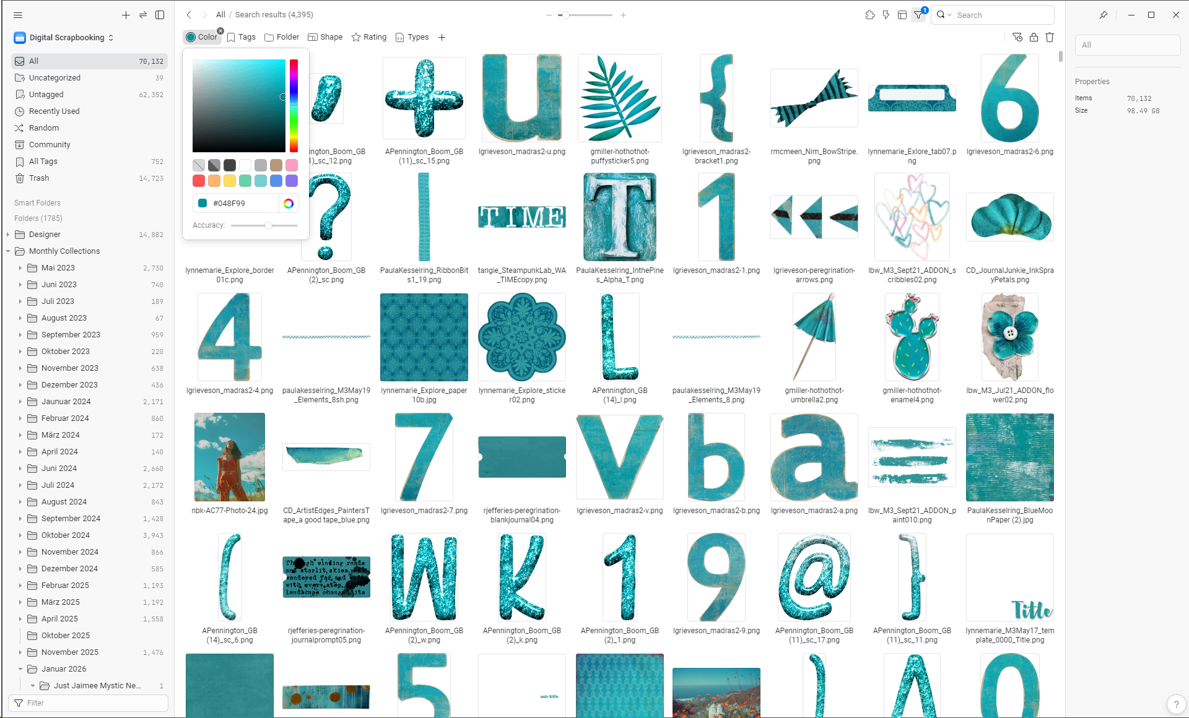Open the extensions puzzle icon
Viewport: 1189px width, 718px height.
pos(870,15)
